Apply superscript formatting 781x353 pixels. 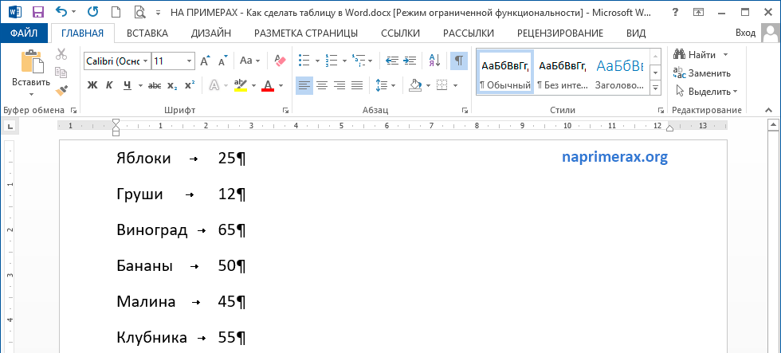[190, 85]
